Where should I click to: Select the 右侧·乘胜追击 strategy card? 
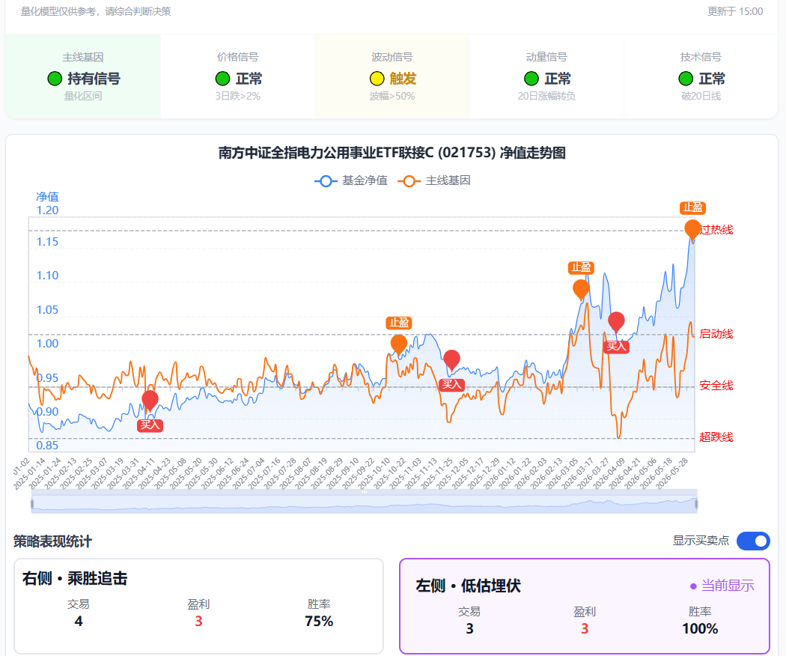pos(198,606)
